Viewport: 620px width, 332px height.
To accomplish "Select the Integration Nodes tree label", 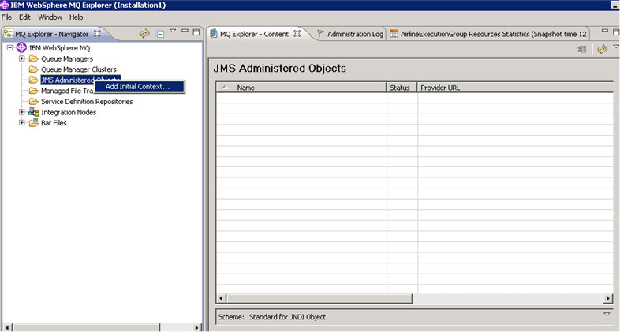I will 69,112.
